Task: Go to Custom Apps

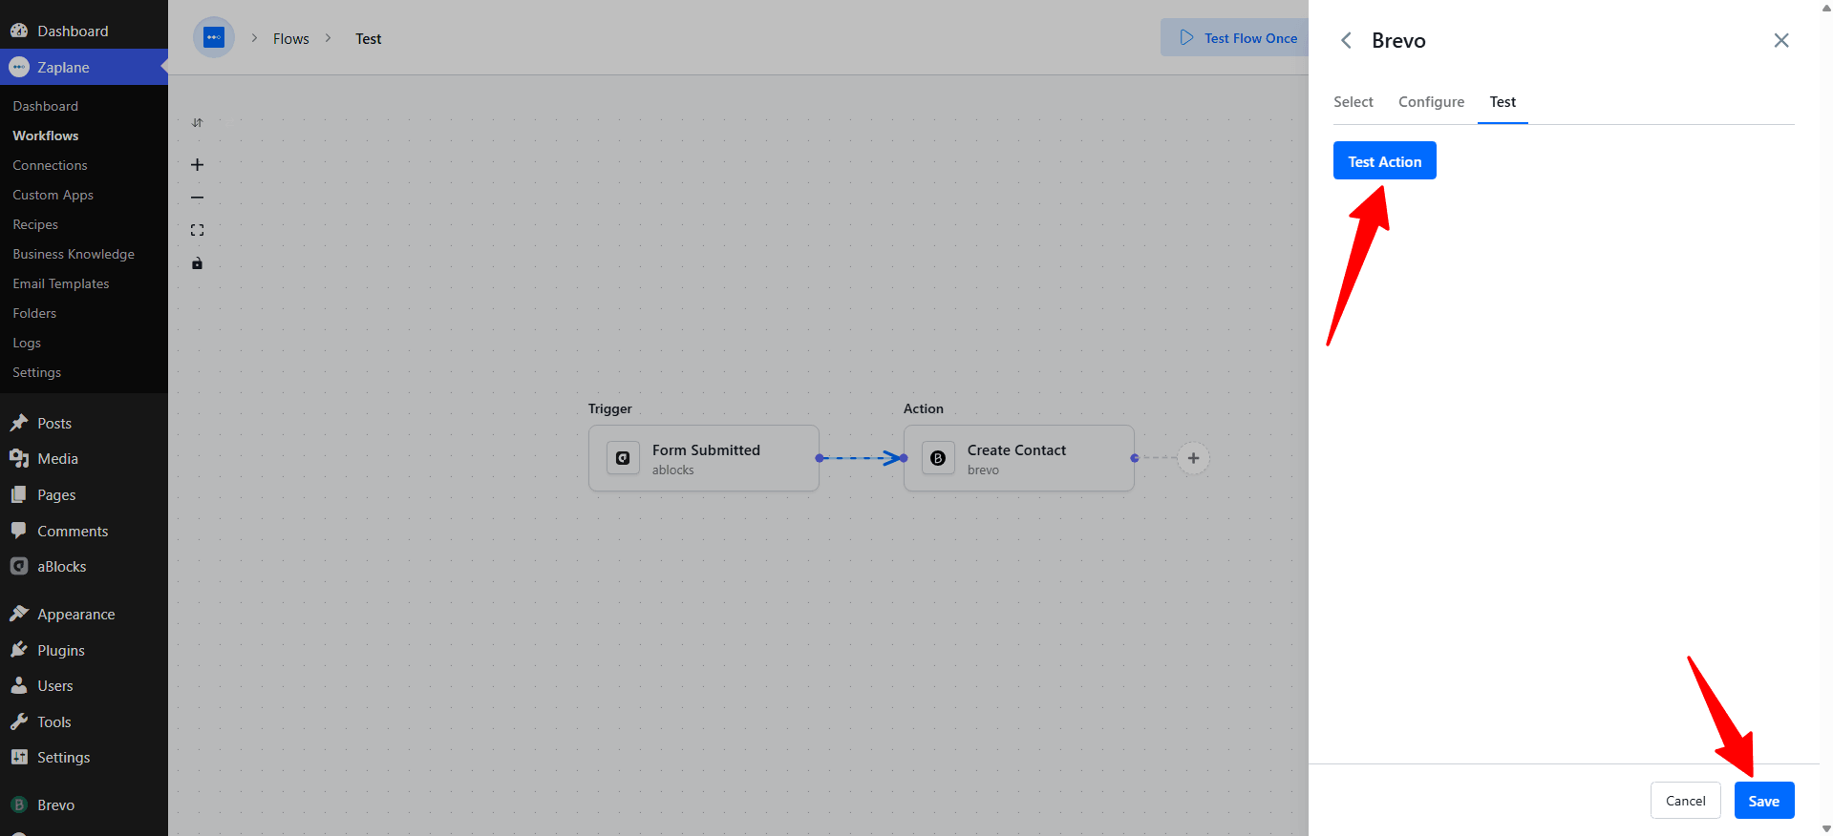Action: pos(53,195)
